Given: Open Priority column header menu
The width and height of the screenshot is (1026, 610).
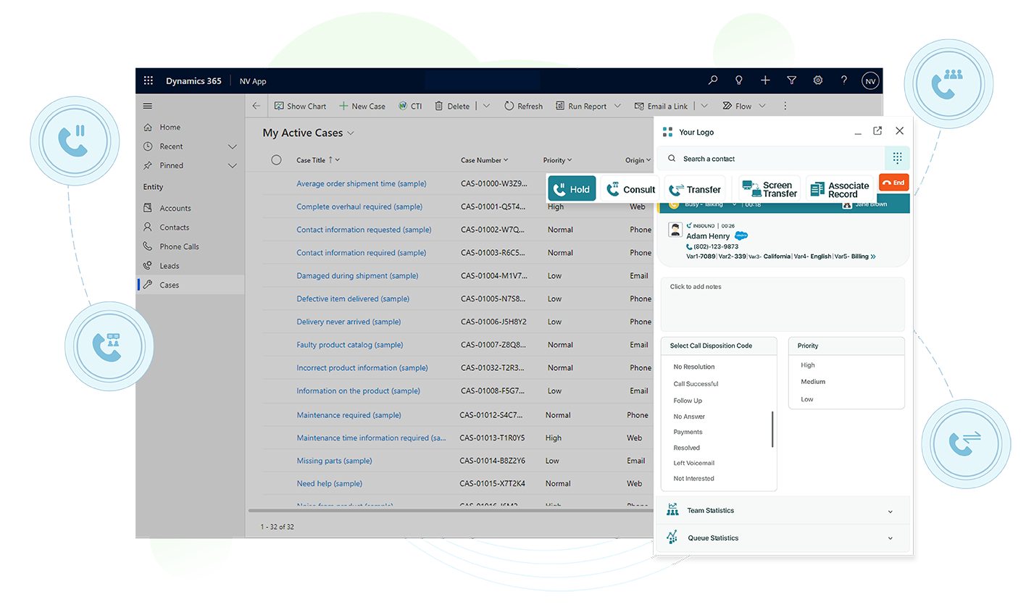Looking at the screenshot, I should coord(557,160).
